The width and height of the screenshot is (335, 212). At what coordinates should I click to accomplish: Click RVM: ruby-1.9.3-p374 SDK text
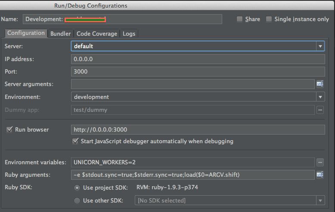pos(167,187)
